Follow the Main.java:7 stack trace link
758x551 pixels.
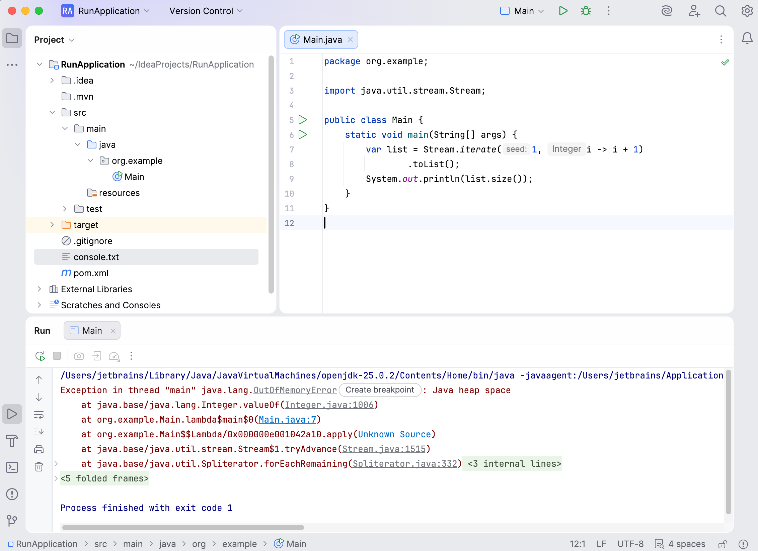287,420
